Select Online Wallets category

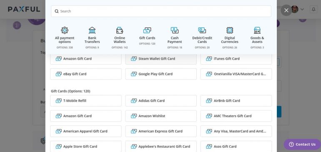(x=120, y=38)
